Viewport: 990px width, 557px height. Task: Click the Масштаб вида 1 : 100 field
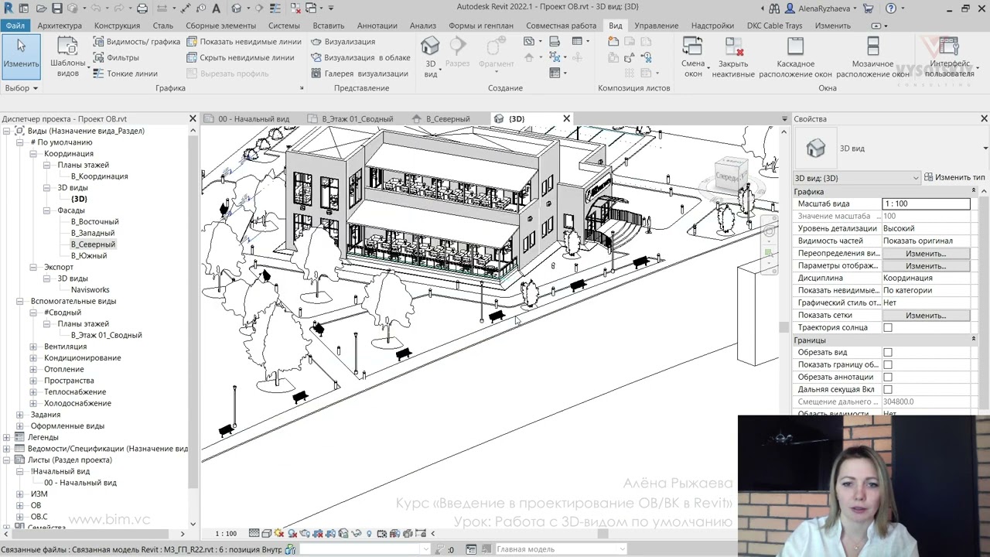(x=926, y=204)
